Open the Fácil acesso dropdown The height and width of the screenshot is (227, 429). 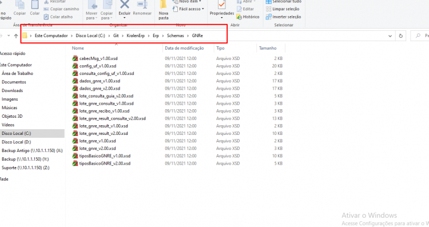click(189, 9)
